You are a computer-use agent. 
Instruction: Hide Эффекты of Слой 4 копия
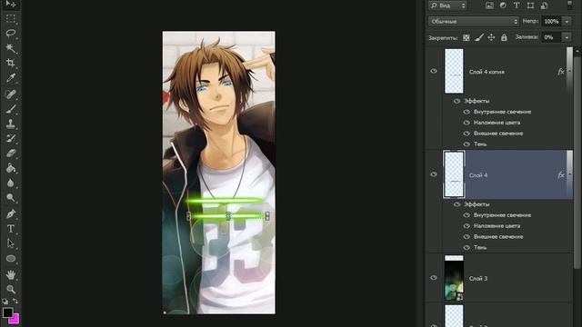click(457, 101)
